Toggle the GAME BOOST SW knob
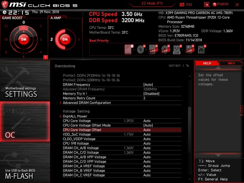244x183 pixels. tap(24, 39)
